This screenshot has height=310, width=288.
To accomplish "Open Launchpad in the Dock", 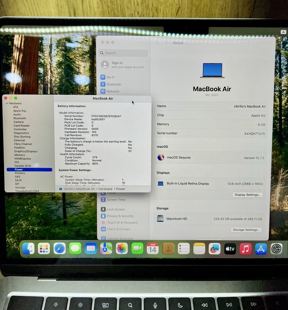I will pos(44,248).
